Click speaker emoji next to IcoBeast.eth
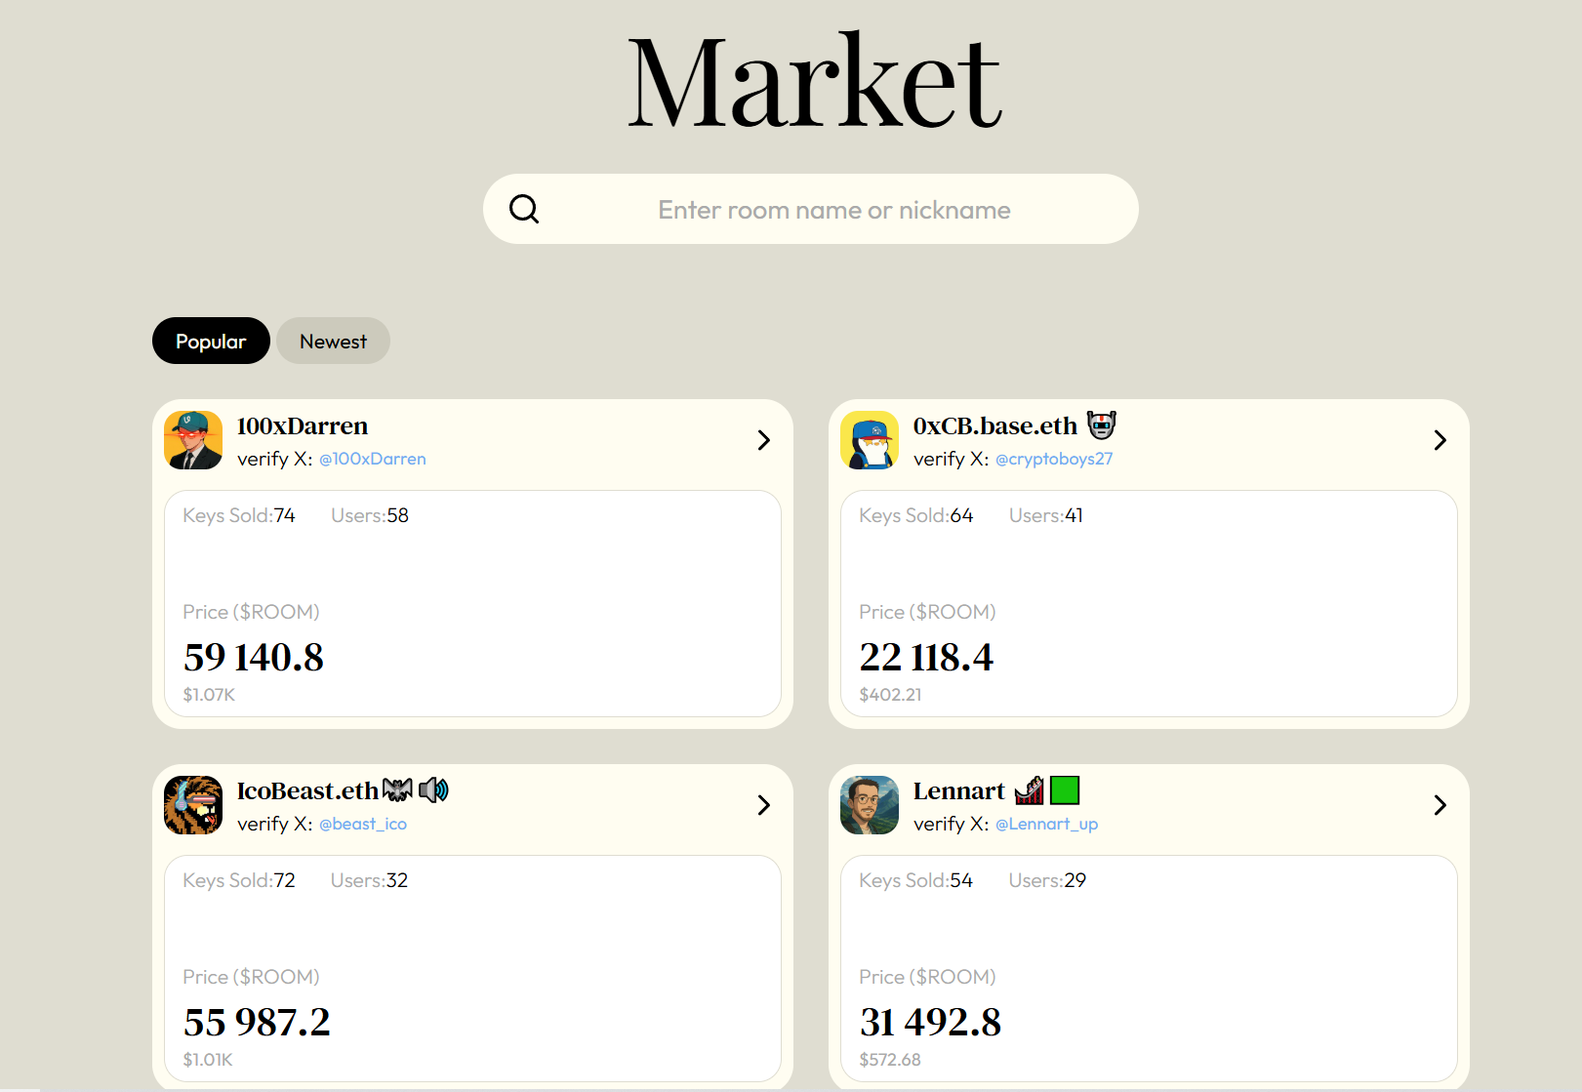 [433, 790]
